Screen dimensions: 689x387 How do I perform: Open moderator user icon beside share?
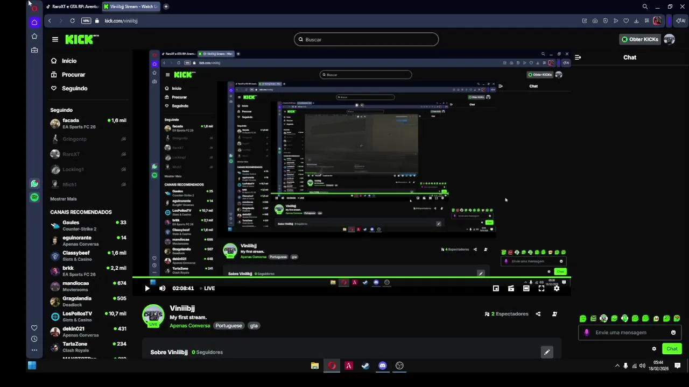(x=554, y=314)
